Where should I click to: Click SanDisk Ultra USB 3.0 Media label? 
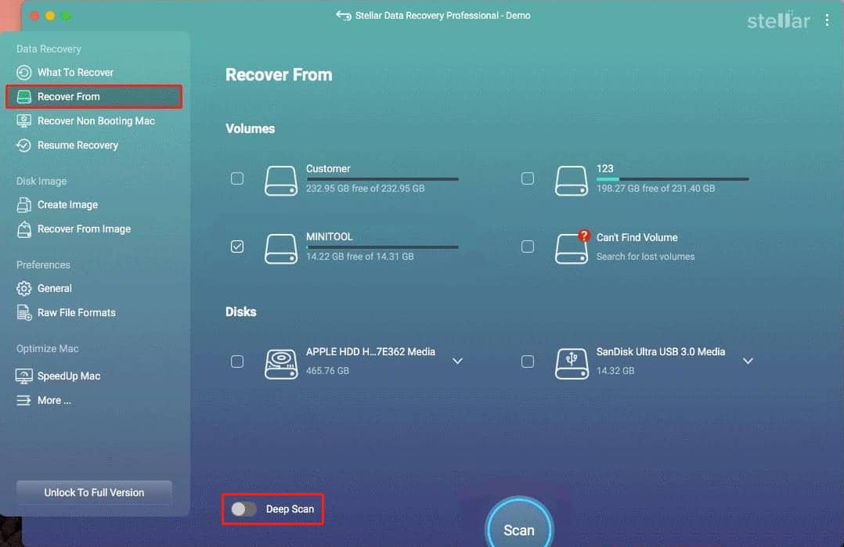click(x=661, y=352)
